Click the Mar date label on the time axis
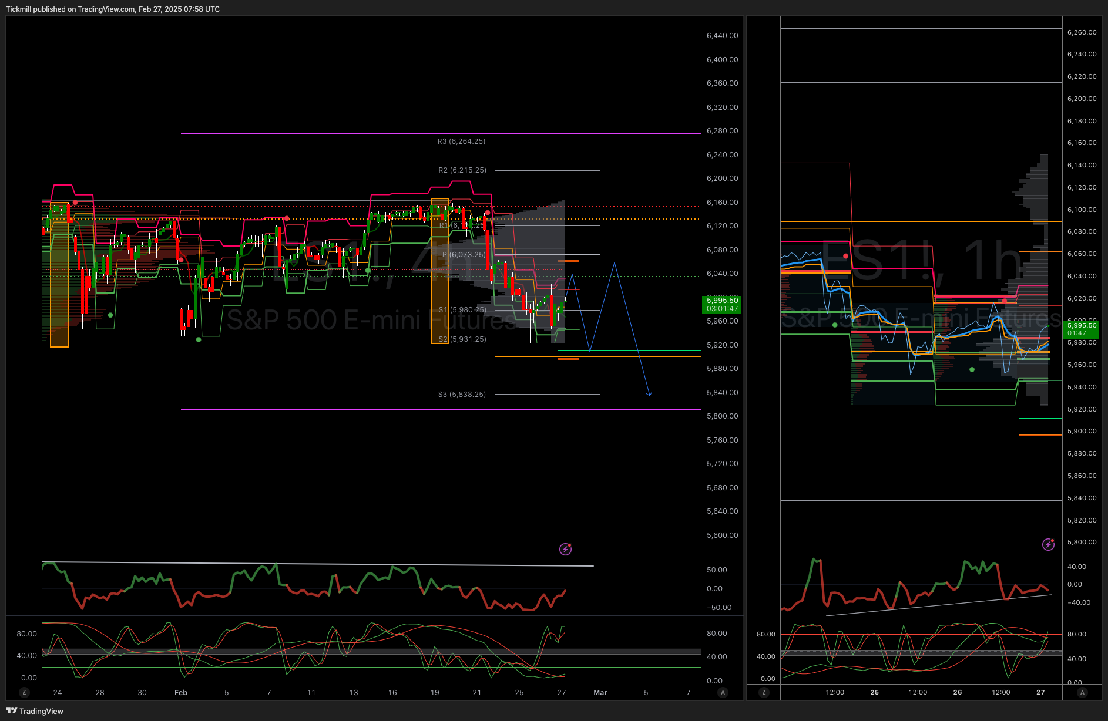This screenshot has height=721, width=1108. point(600,693)
